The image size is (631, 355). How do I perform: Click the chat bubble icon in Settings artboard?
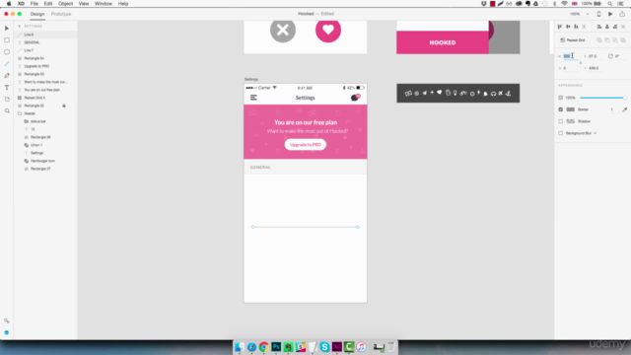(x=355, y=98)
